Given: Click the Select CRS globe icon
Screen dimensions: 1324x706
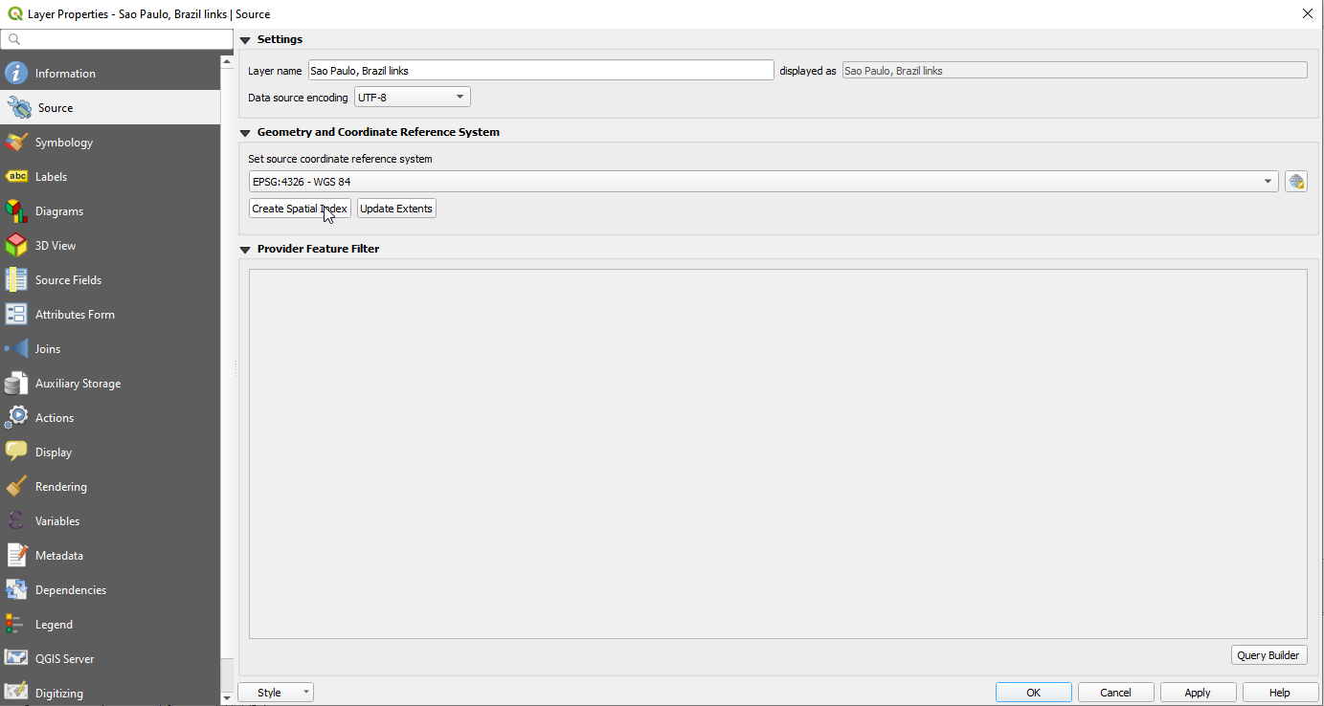Looking at the screenshot, I should [1296, 182].
